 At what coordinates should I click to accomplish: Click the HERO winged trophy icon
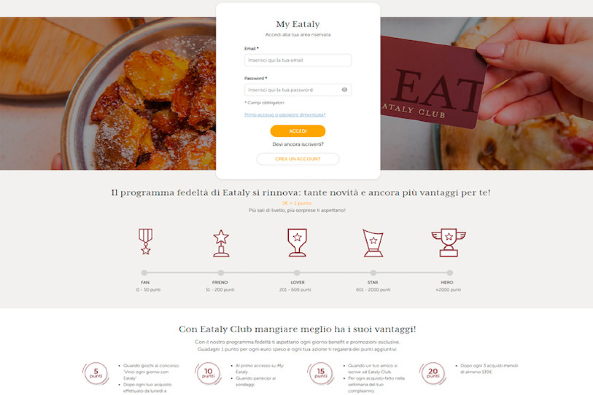click(448, 242)
